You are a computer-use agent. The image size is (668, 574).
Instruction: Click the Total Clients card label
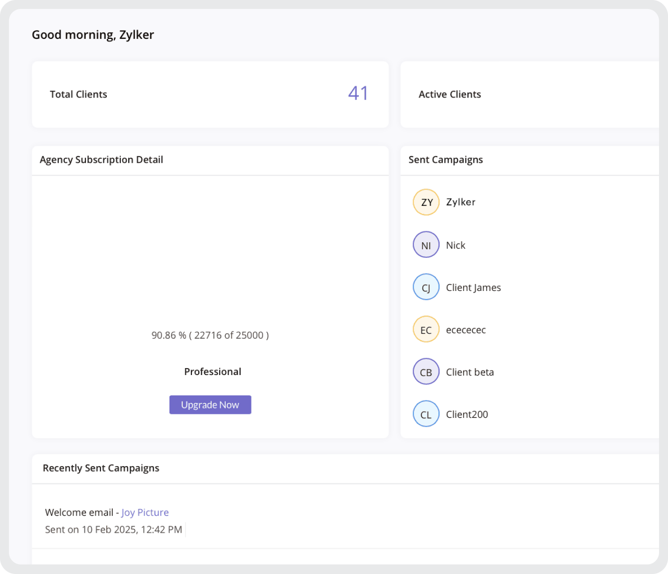coord(79,95)
